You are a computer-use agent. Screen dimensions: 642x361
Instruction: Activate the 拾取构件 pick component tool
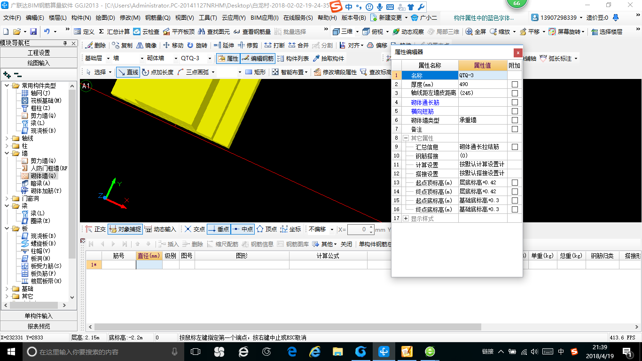pos(329,59)
